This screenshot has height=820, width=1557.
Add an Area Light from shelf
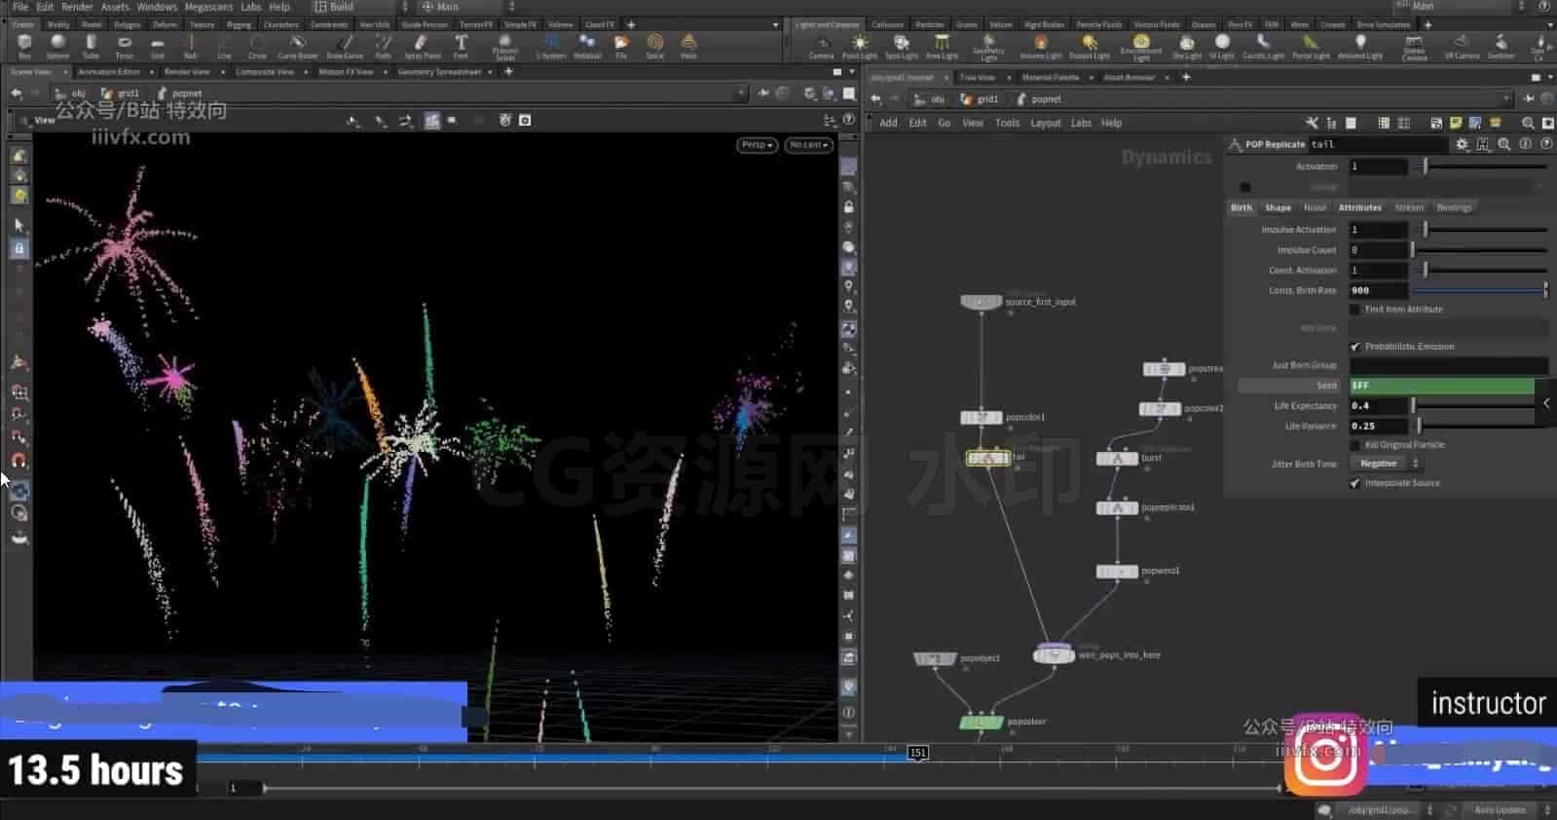click(942, 47)
